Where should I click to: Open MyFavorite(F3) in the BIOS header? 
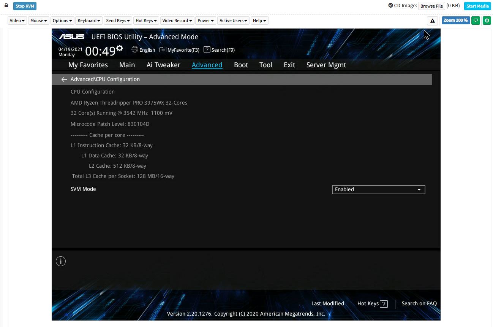click(x=179, y=50)
